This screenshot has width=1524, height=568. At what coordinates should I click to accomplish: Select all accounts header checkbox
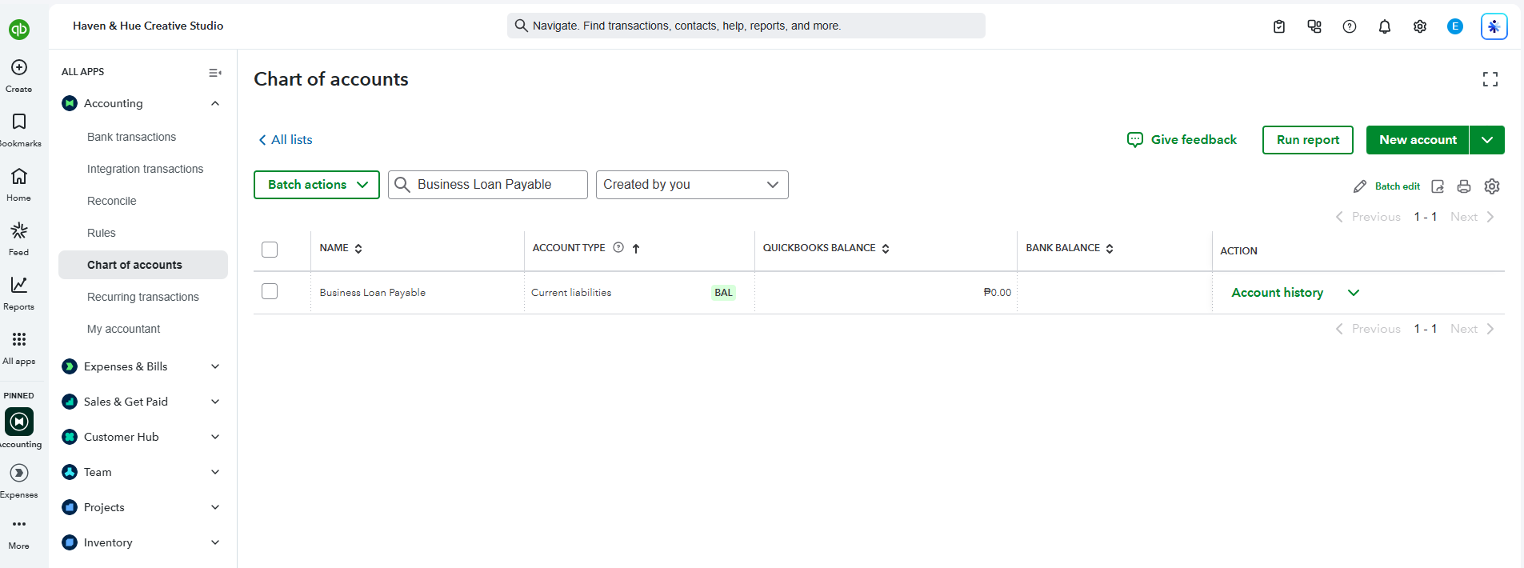(x=270, y=250)
